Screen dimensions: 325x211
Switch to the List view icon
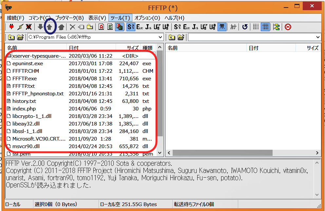[x=256, y=27]
